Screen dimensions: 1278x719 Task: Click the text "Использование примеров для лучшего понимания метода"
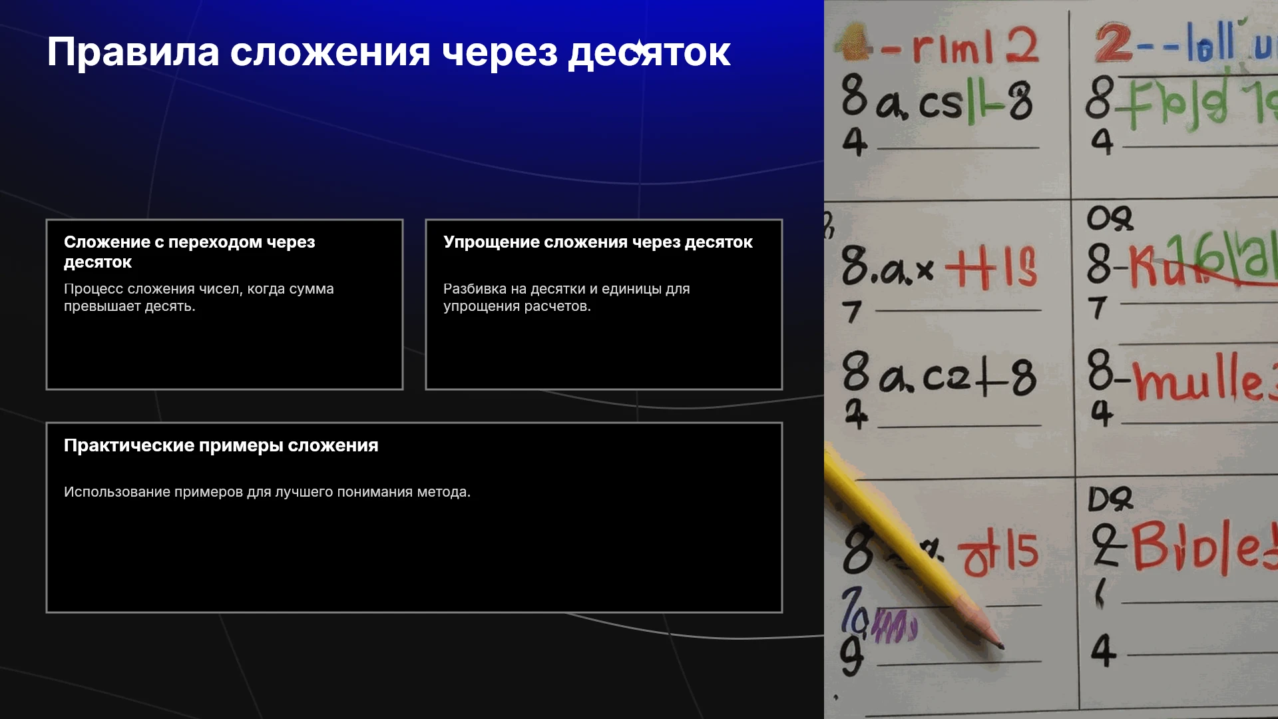(267, 492)
